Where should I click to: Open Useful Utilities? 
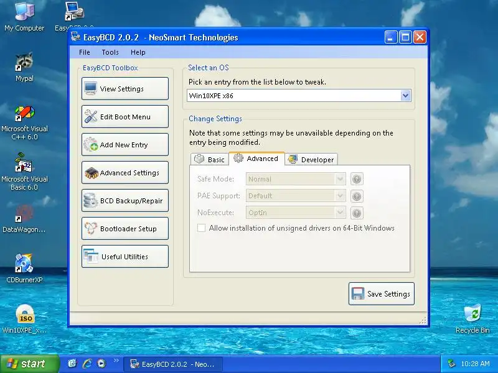[125, 256]
